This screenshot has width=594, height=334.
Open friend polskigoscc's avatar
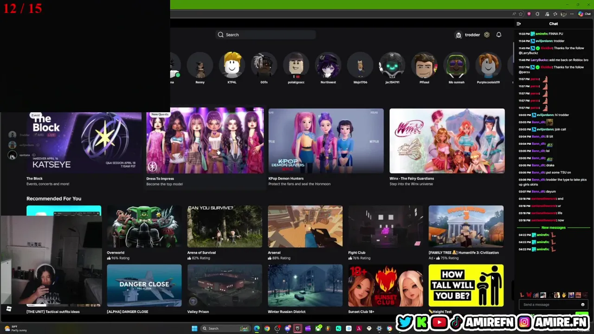point(296,65)
